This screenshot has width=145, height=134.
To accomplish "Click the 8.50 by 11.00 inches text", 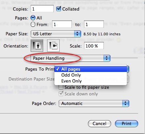I will [102, 34].
